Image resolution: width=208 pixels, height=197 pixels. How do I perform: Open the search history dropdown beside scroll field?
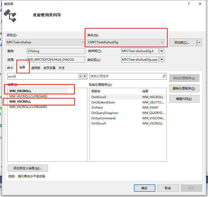click(85, 76)
